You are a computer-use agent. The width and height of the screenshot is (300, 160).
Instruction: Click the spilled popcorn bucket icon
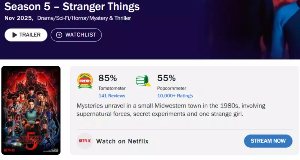click(143, 81)
